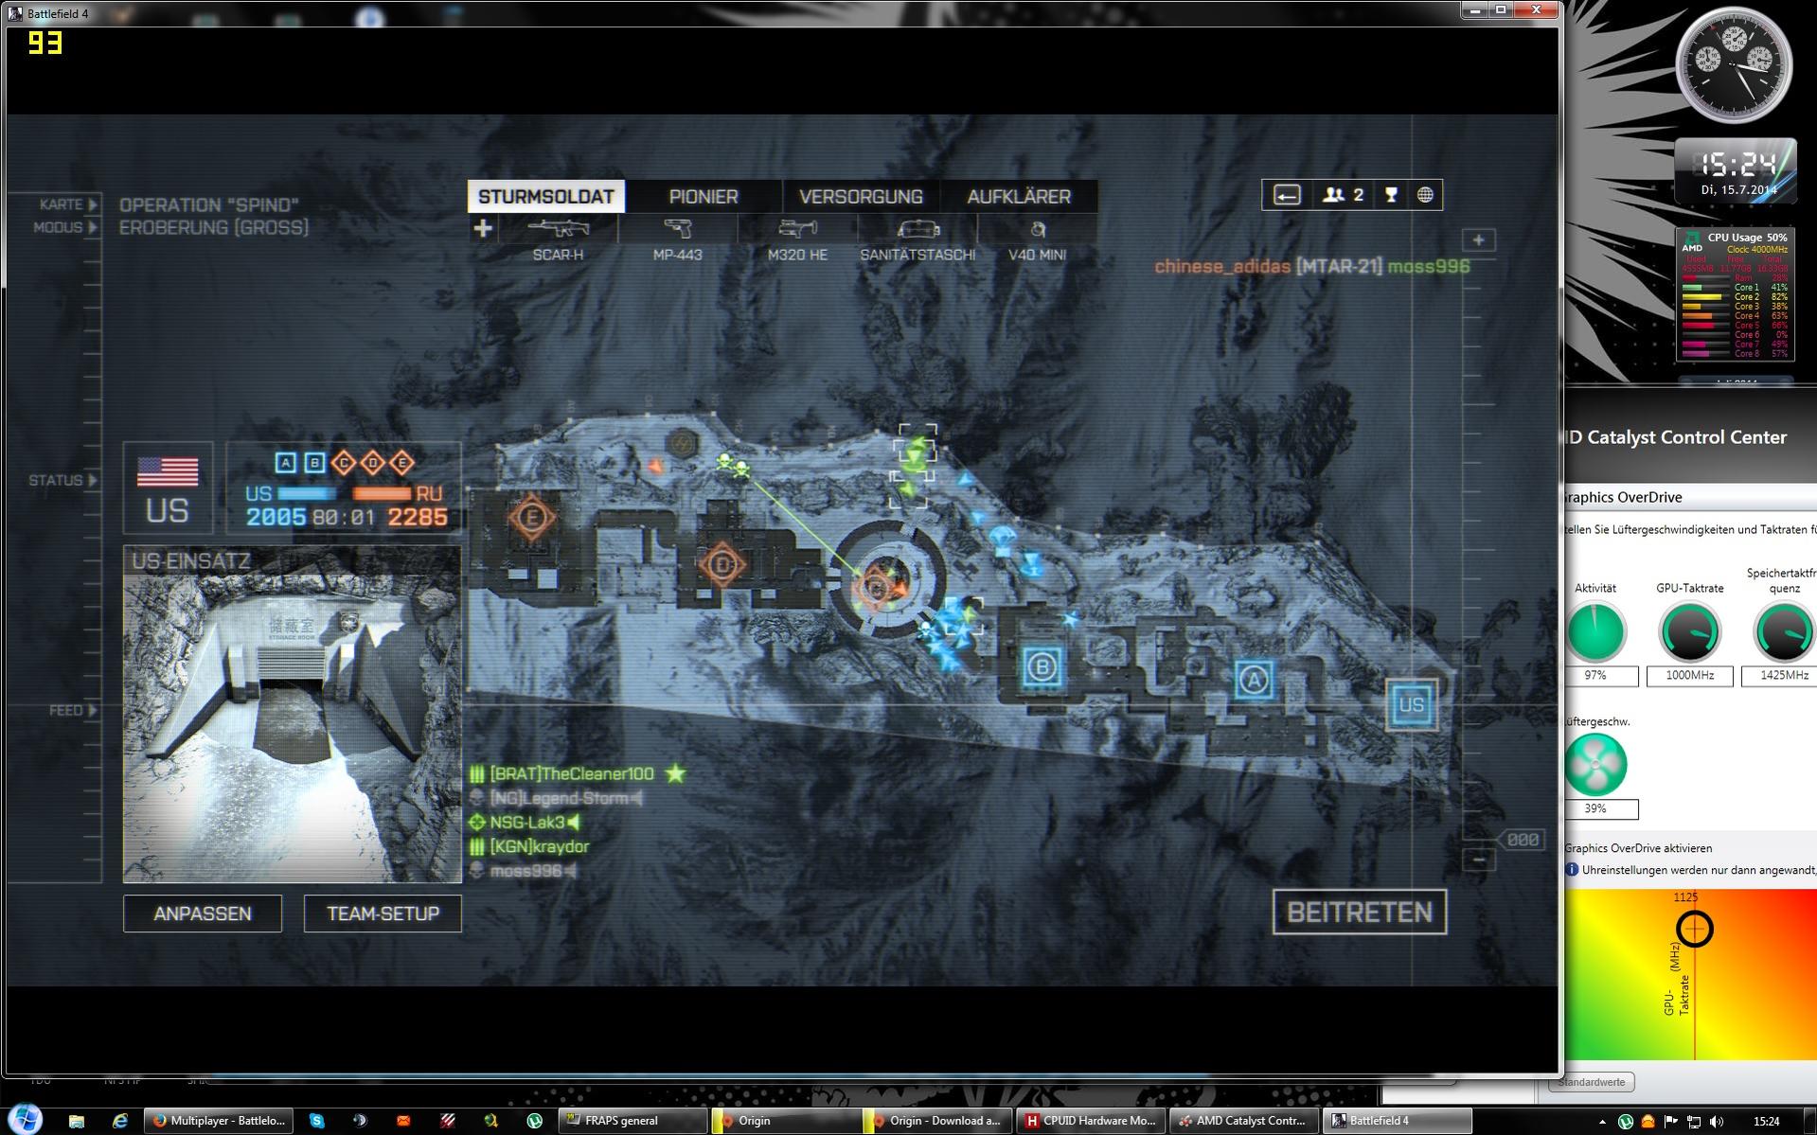Click the Standardwerte button in Catalyst Control Center
The image size is (1817, 1135).
tap(1592, 1082)
